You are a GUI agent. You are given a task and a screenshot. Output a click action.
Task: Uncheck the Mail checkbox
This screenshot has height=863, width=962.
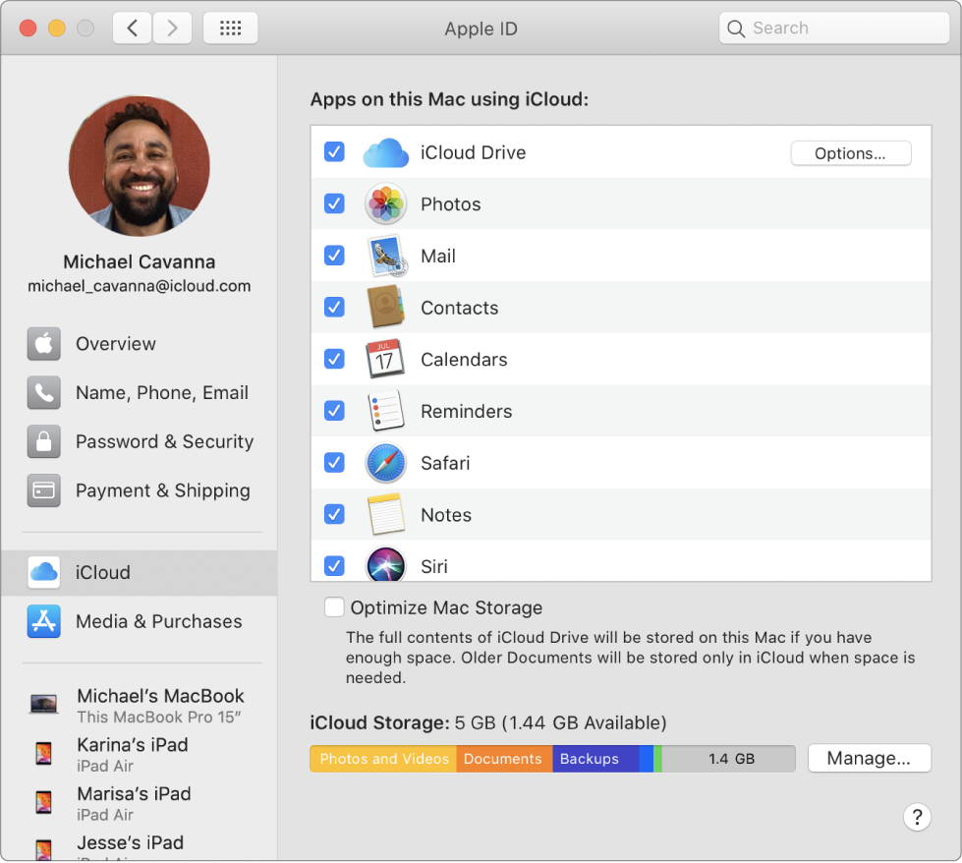pos(334,256)
